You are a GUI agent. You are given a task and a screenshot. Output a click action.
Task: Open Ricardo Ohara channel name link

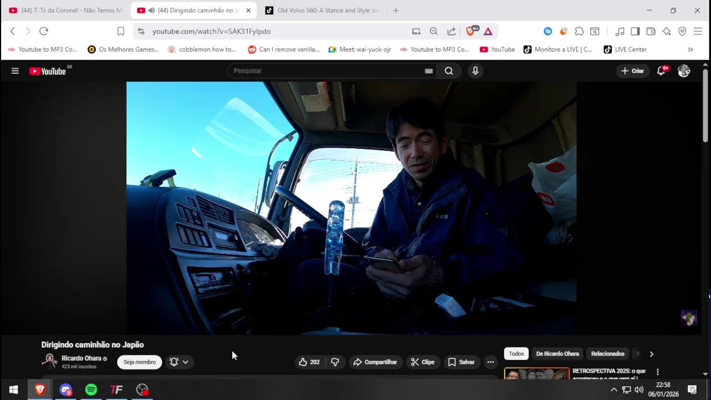(x=81, y=358)
